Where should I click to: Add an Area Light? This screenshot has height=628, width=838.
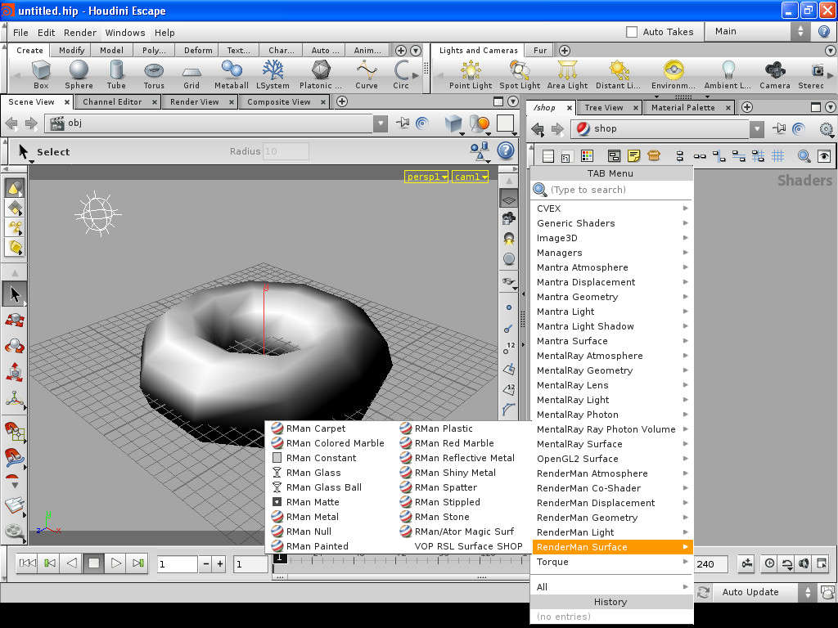[x=567, y=74]
